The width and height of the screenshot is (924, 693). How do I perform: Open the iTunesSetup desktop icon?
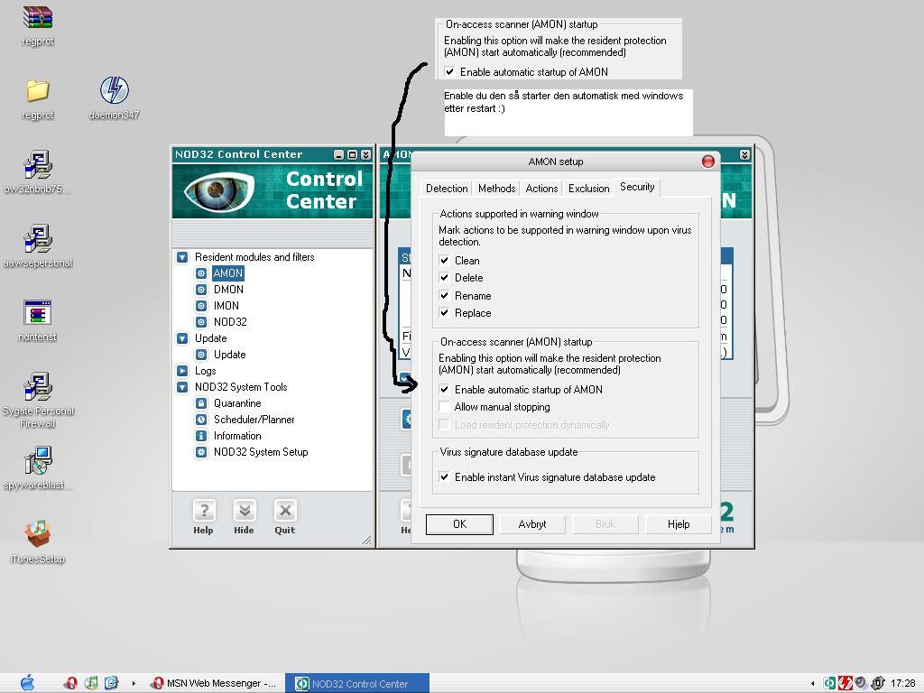pos(38,533)
